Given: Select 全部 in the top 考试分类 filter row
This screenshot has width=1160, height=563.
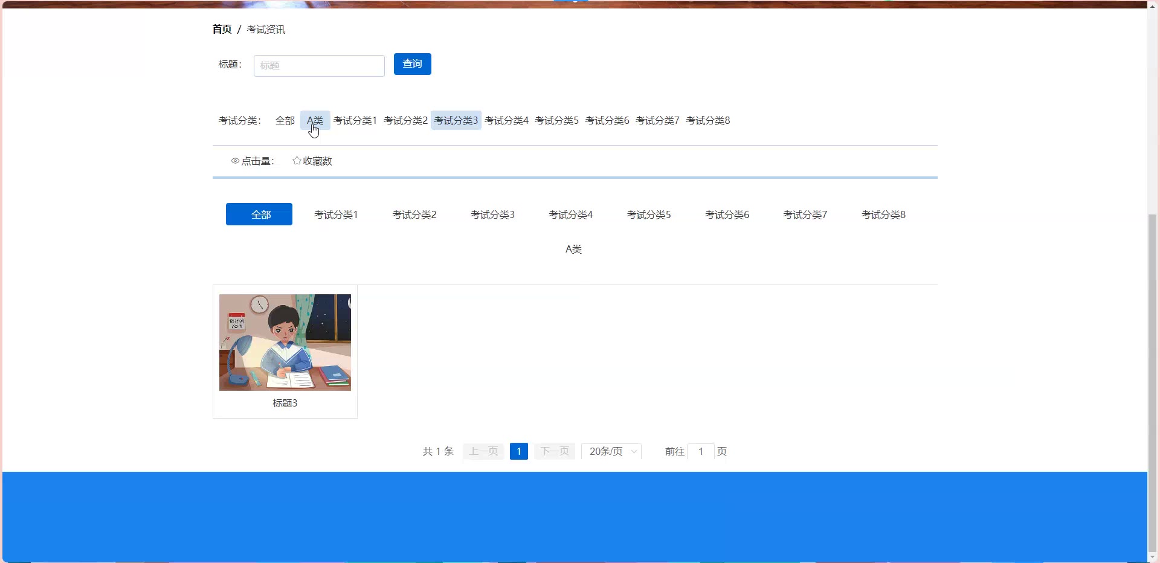Looking at the screenshot, I should (x=285, y=121).
